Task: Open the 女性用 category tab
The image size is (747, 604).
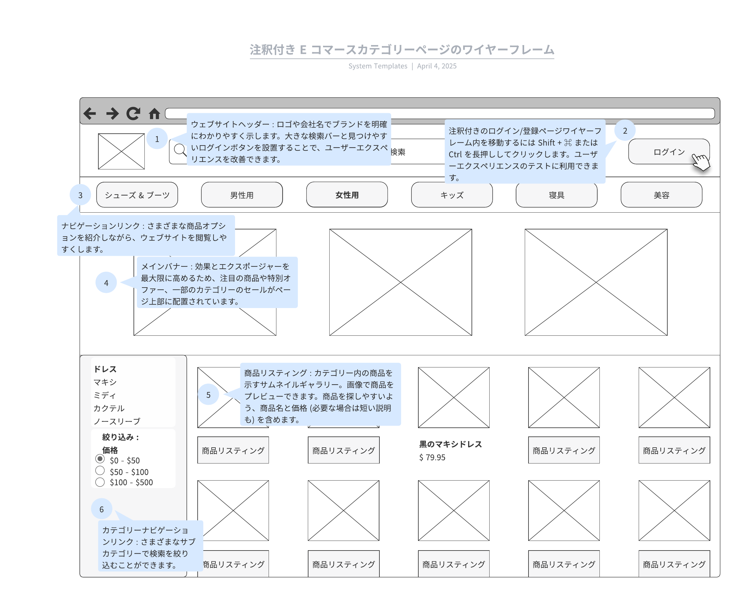Action: point(347,195)
